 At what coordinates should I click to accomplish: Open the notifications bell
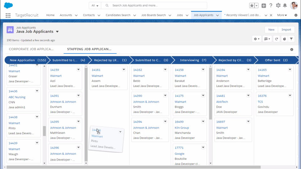tap(285, 6)
